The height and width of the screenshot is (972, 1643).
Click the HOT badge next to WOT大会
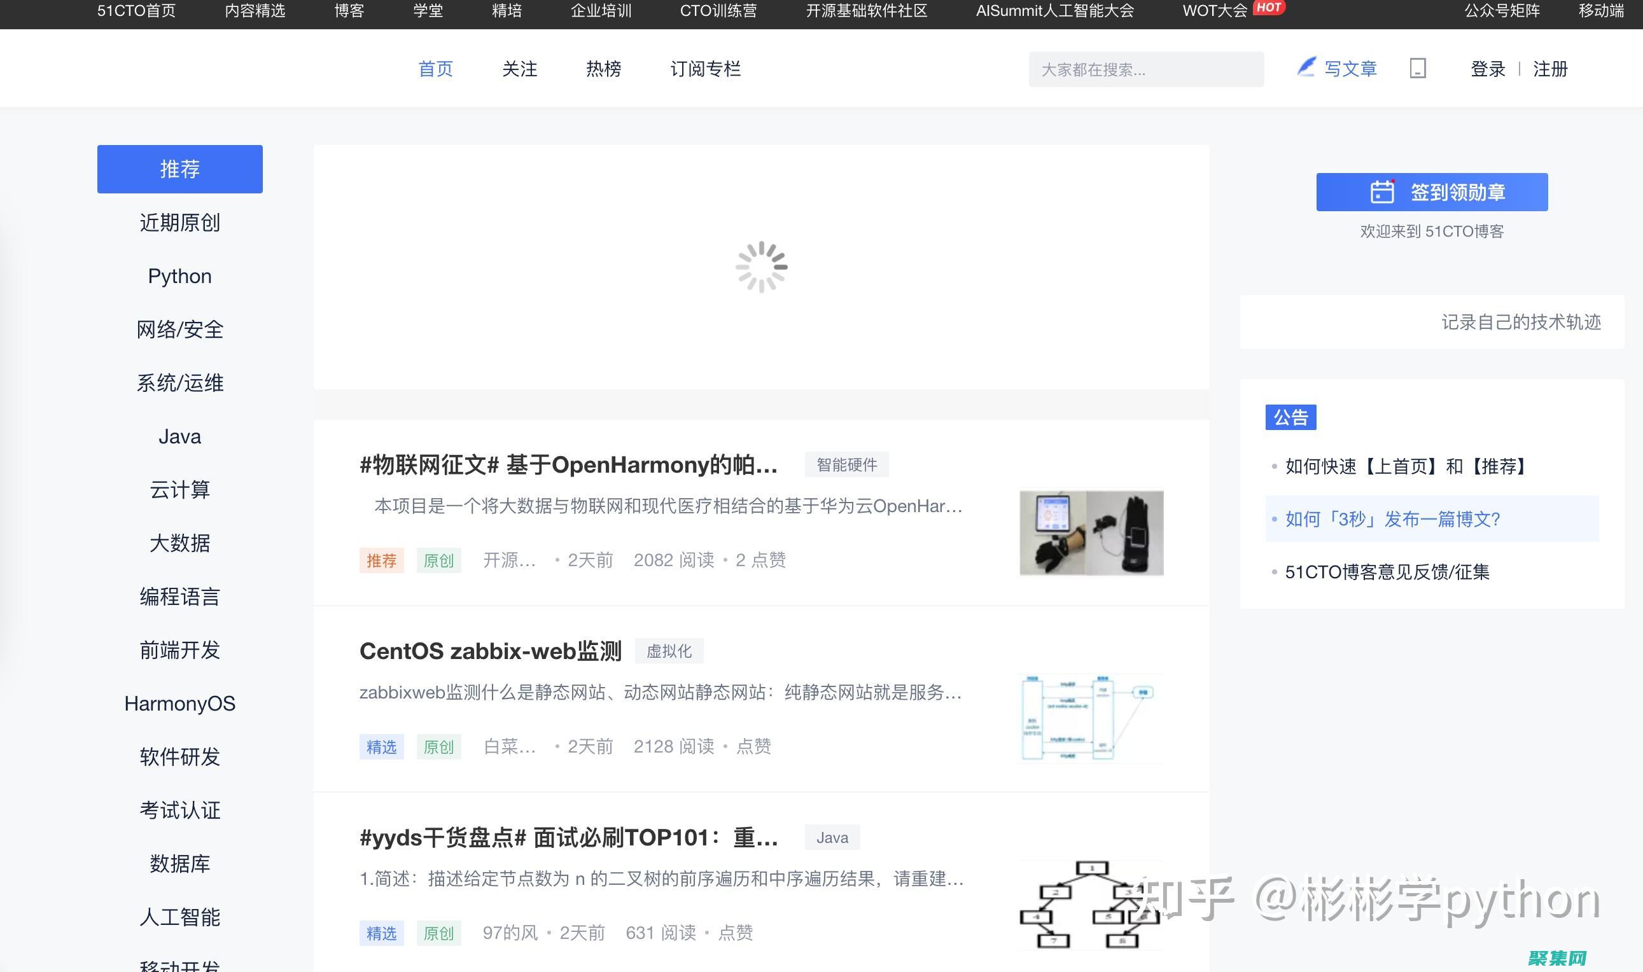click(1269, 8)
